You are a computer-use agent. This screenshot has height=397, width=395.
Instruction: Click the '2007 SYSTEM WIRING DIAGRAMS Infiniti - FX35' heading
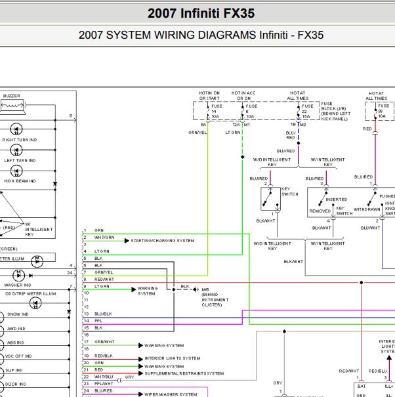pyautogui.click(x=201, y=35)
